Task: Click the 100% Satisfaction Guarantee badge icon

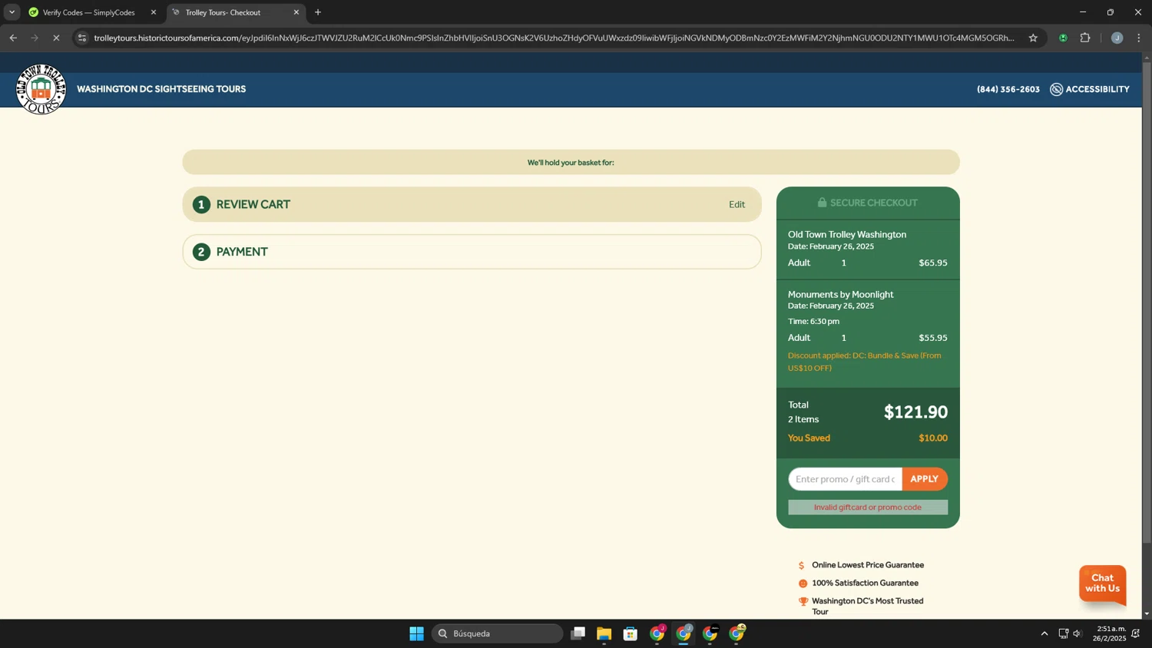Action: click(x=803, y=584)
